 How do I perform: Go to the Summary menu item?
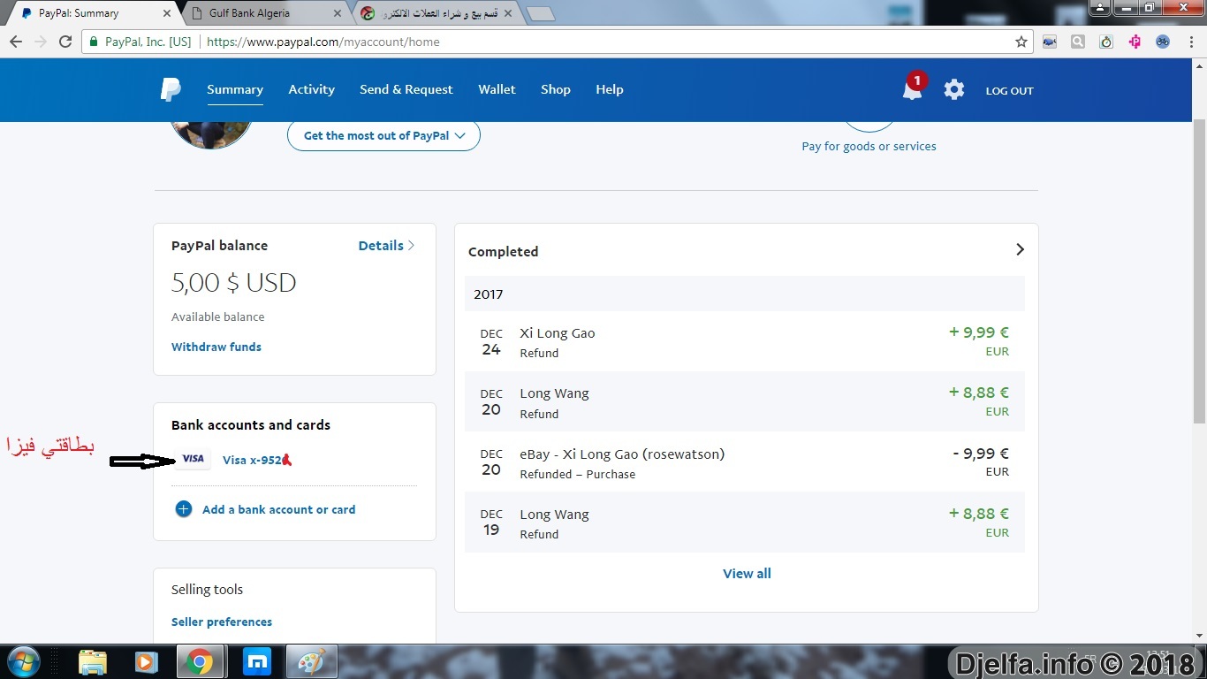tap(235, 89)
